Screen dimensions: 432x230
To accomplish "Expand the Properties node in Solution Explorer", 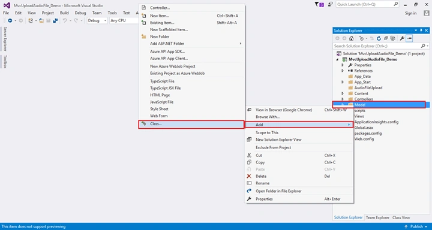I will click(343, 65).
